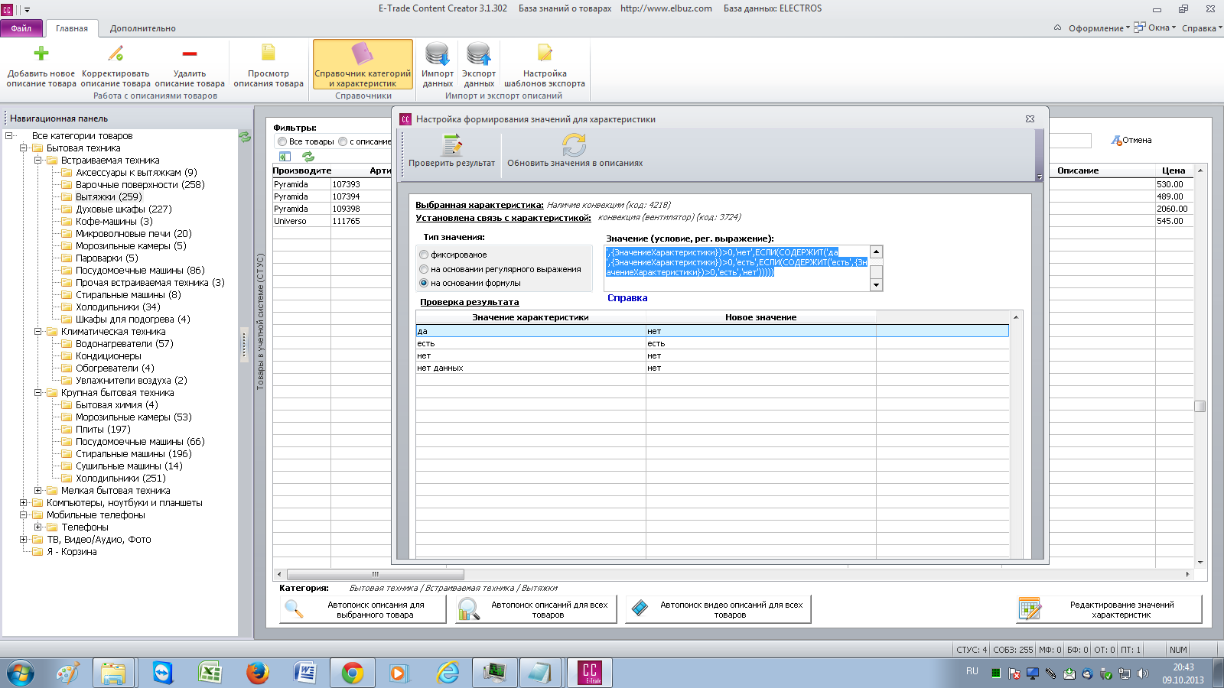Image resolution: width=1224 pixels, height=688 pixels.
Task: Collapse the Бытовая техника tree node
Action: tap(23, 148)
